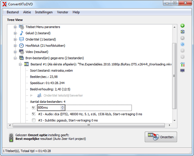Viewport: 194px width, 156px height.
Task: Select 'Soort bestand: matroska,webm' row
Action: point(51,70)
